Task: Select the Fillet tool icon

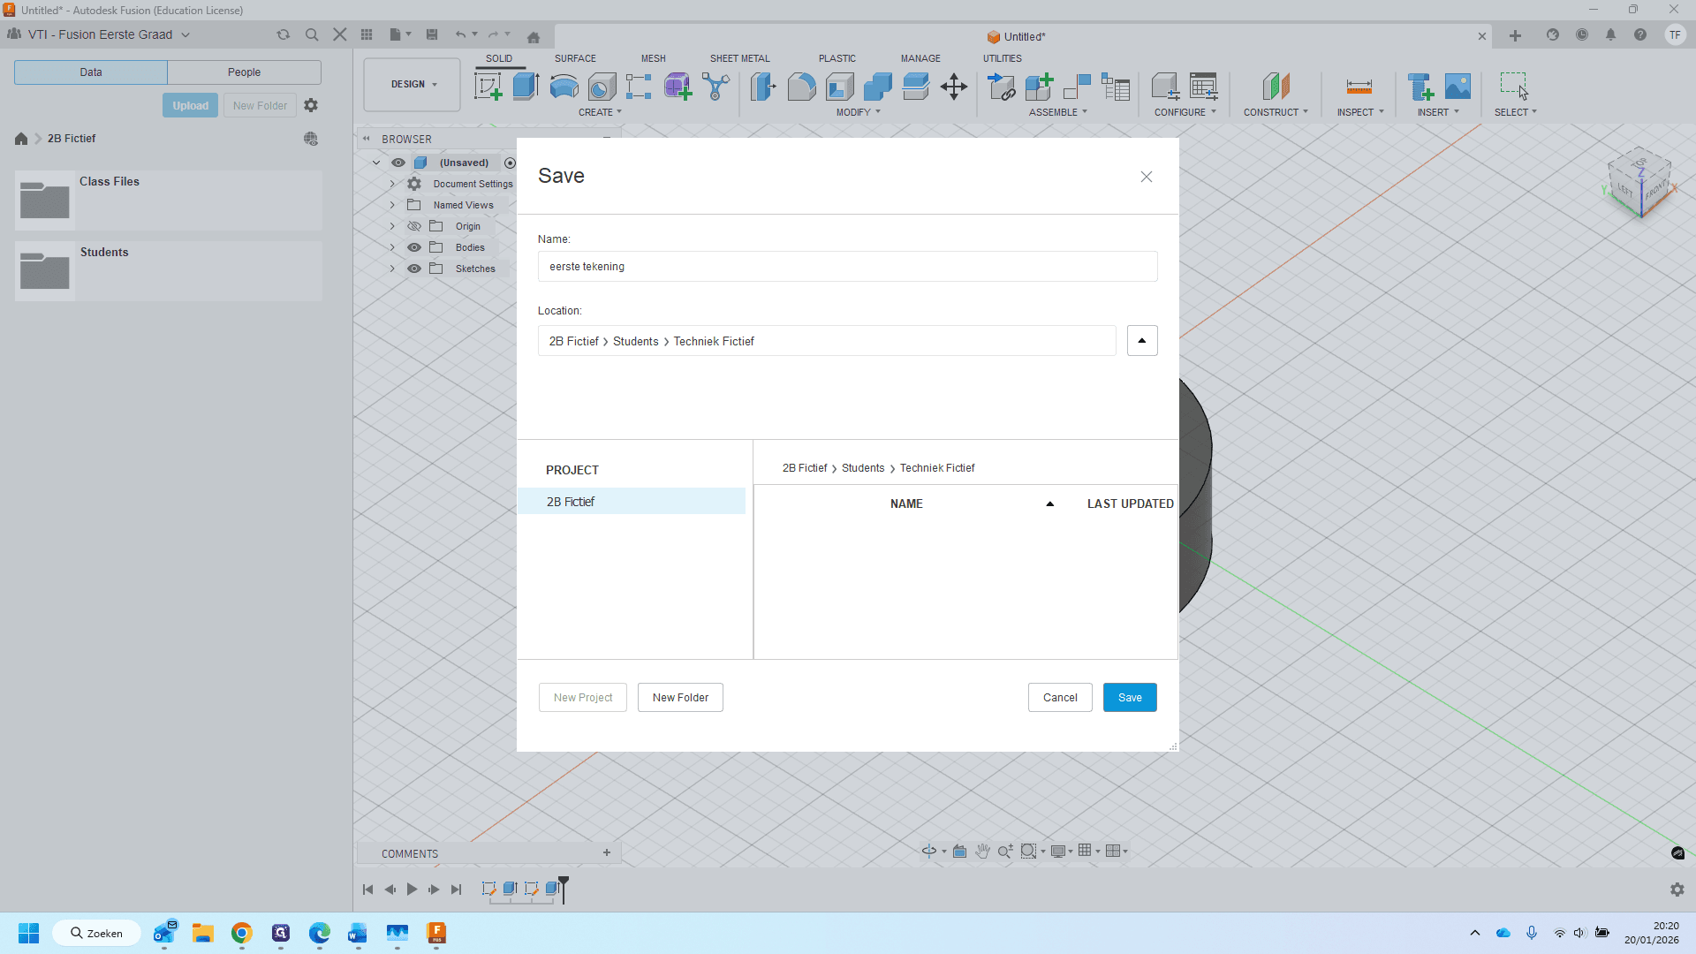Action: point(801,87)
